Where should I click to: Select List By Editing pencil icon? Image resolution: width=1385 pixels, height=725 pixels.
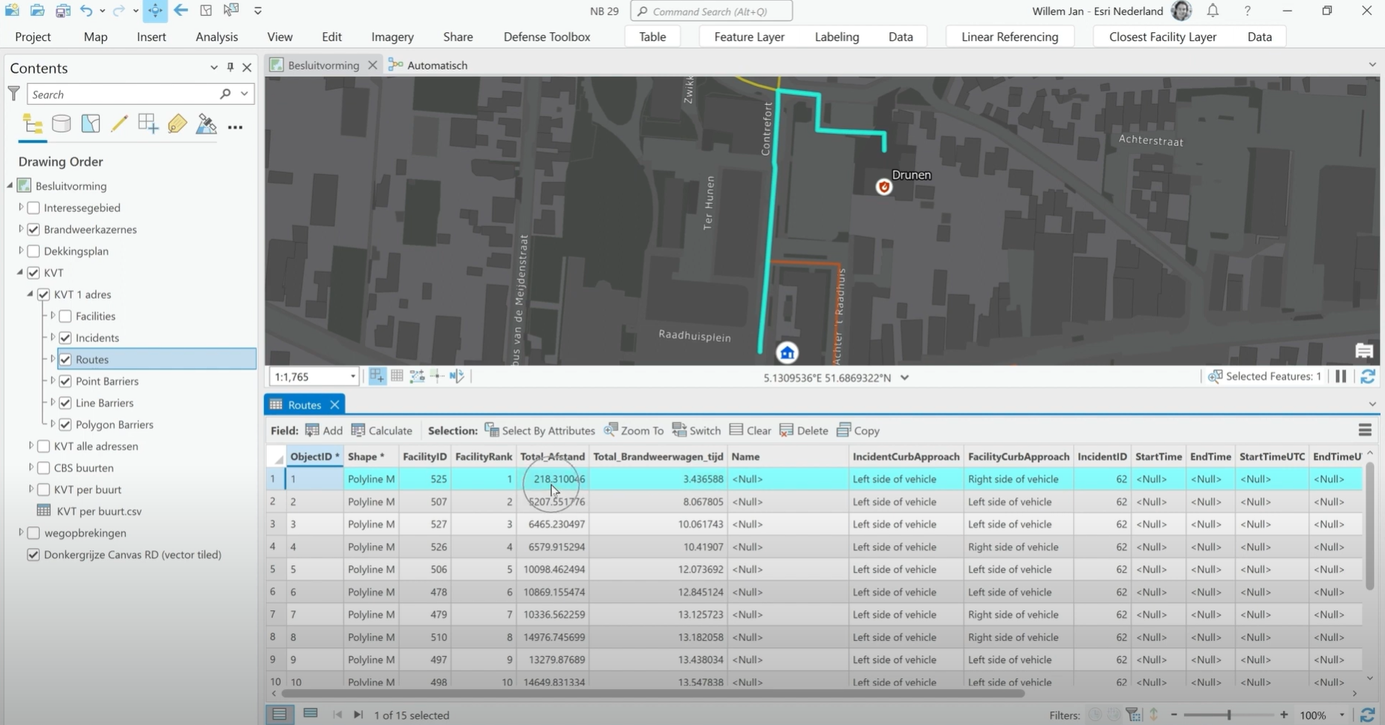click(x=119, y=124)
